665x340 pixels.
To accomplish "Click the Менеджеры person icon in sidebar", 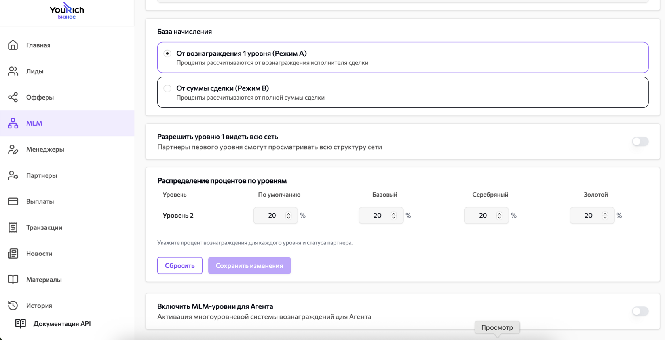I will pos(13,149).
